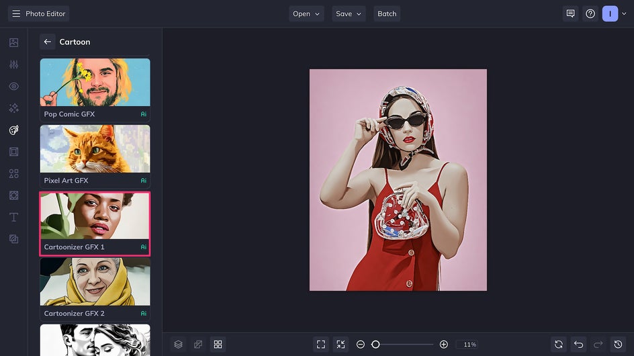634x356 pixels.
Task: Open the grid view icon in the bottom bar
Action: (x=218, y=345)
